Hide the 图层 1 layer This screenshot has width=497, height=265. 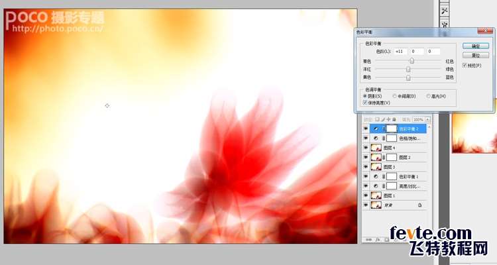(366, 195)
